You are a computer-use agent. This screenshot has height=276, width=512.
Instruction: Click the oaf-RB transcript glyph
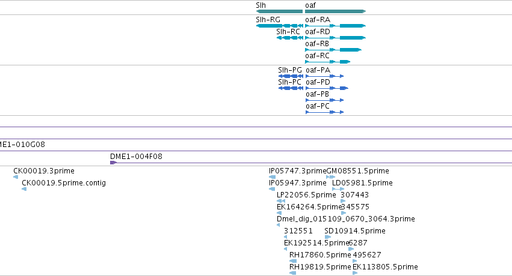click(x=333, y=50)
